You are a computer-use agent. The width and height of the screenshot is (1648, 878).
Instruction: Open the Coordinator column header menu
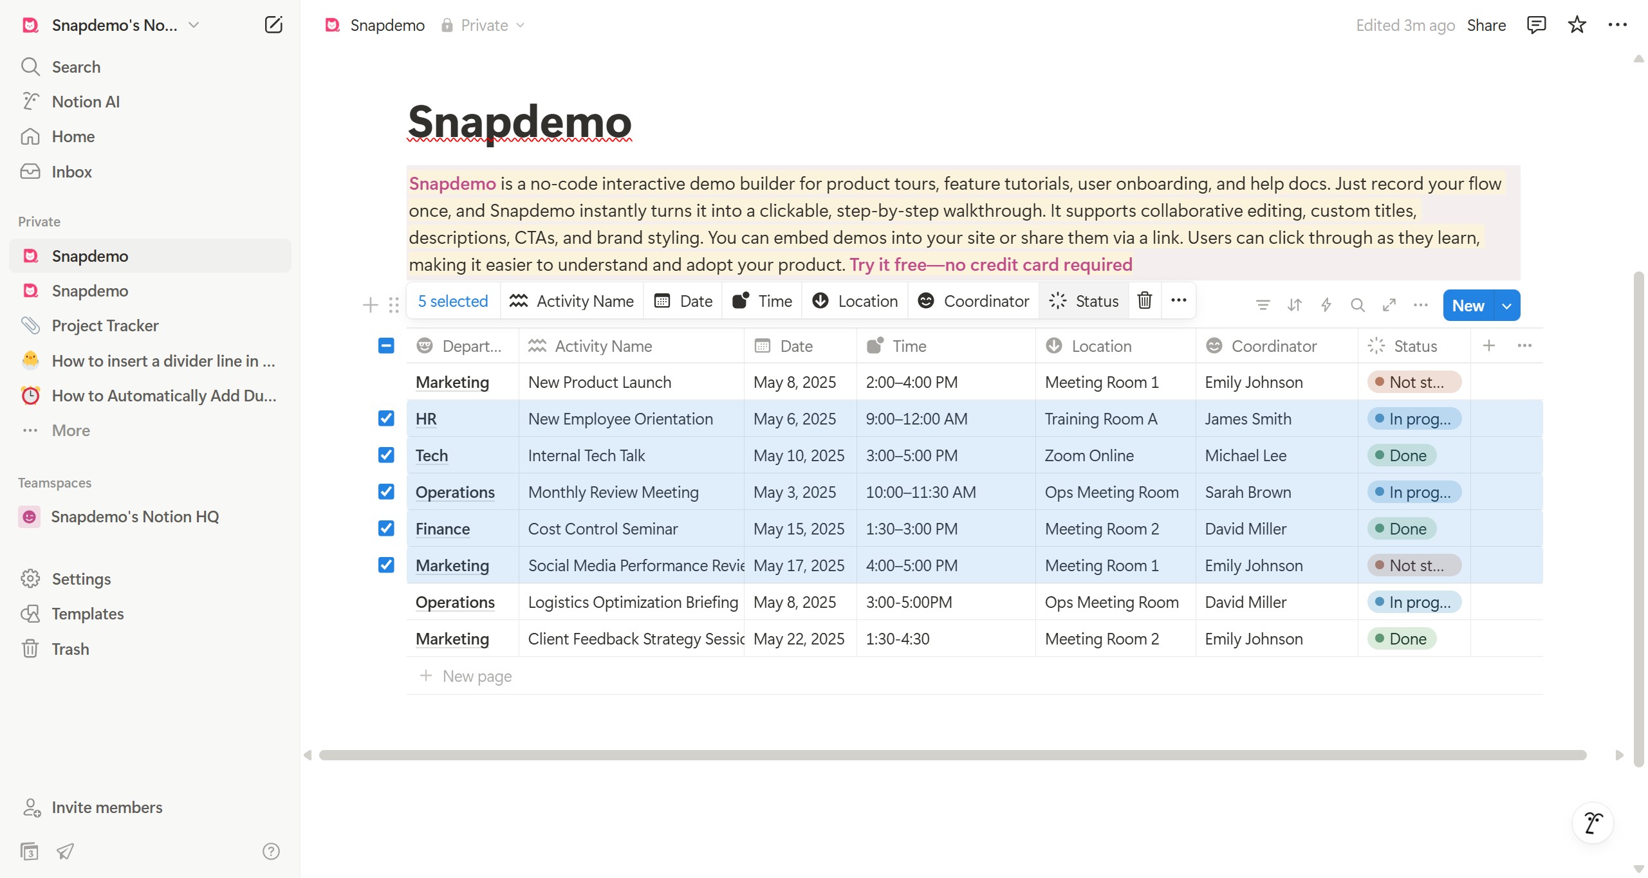tap(1276, 346)
